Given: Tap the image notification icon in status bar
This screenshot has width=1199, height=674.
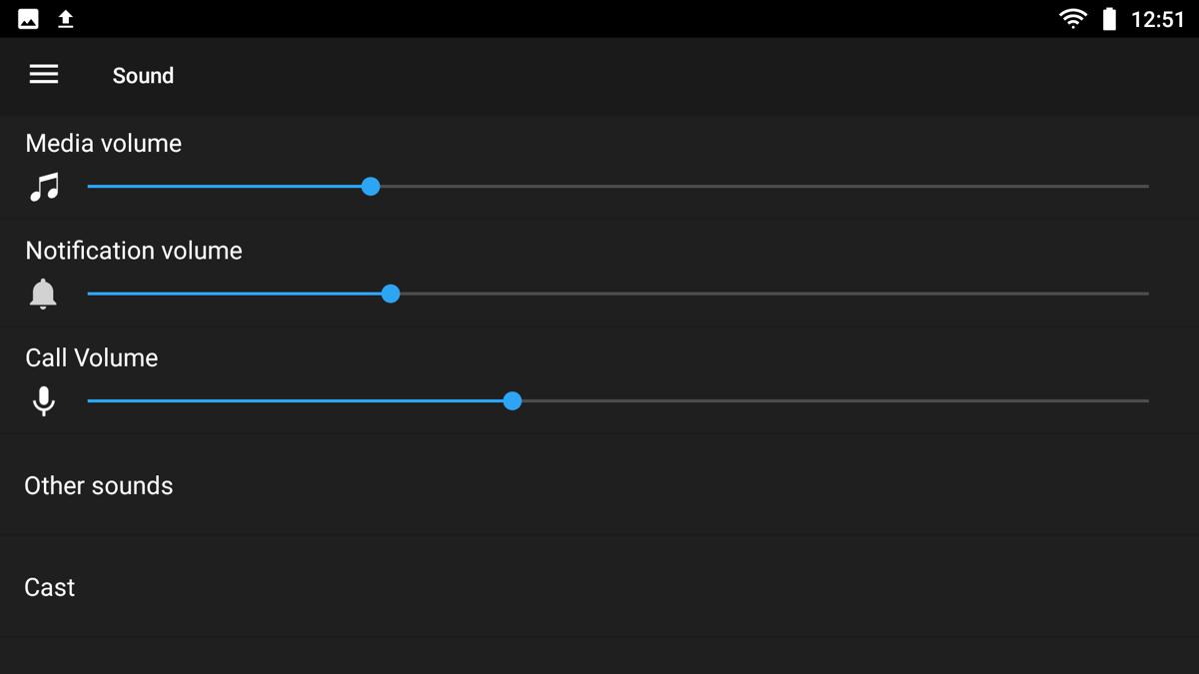Looking at the screenshot, I should 28,19.
